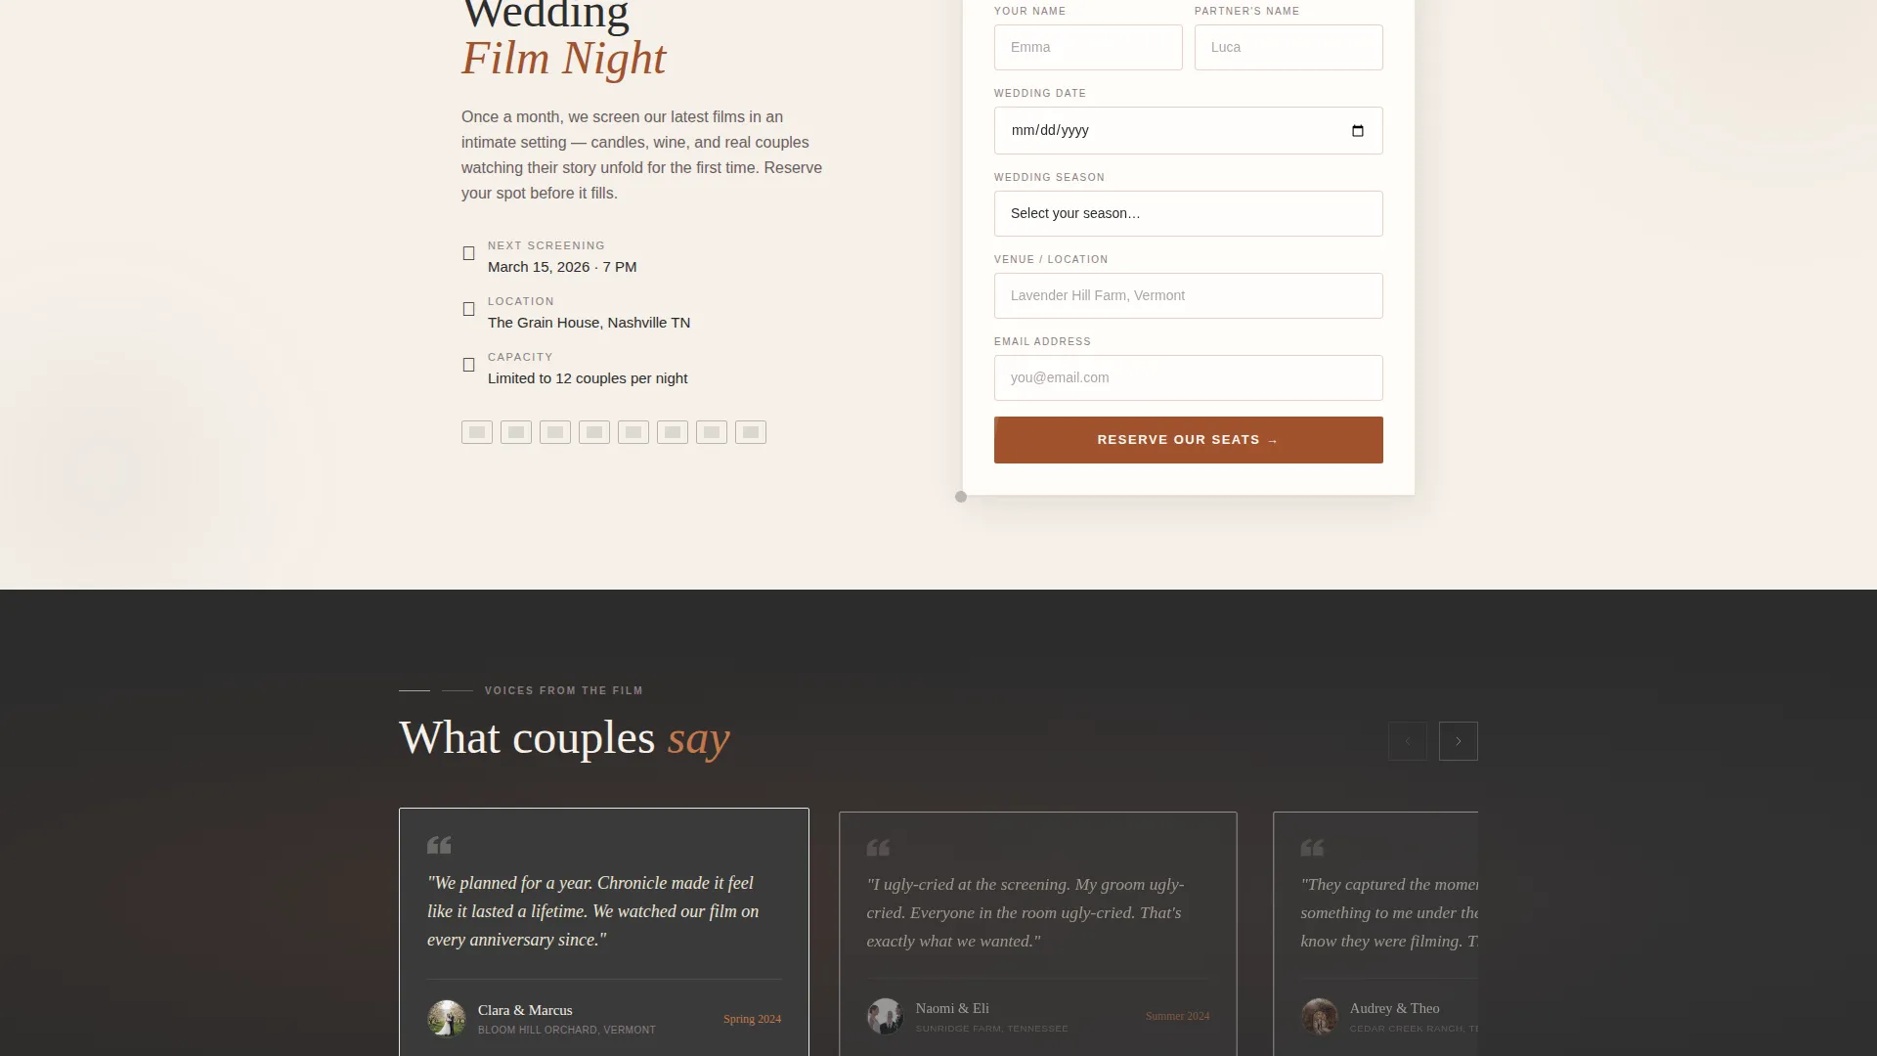Click the "VENUE / LOCATION" field label
Image resolution: width=1877 pixels, height=1056 pixels.
click(x=1051, y=259)
